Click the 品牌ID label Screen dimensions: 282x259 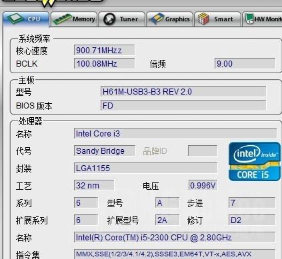pyautogui.click(x=155, y=151)
